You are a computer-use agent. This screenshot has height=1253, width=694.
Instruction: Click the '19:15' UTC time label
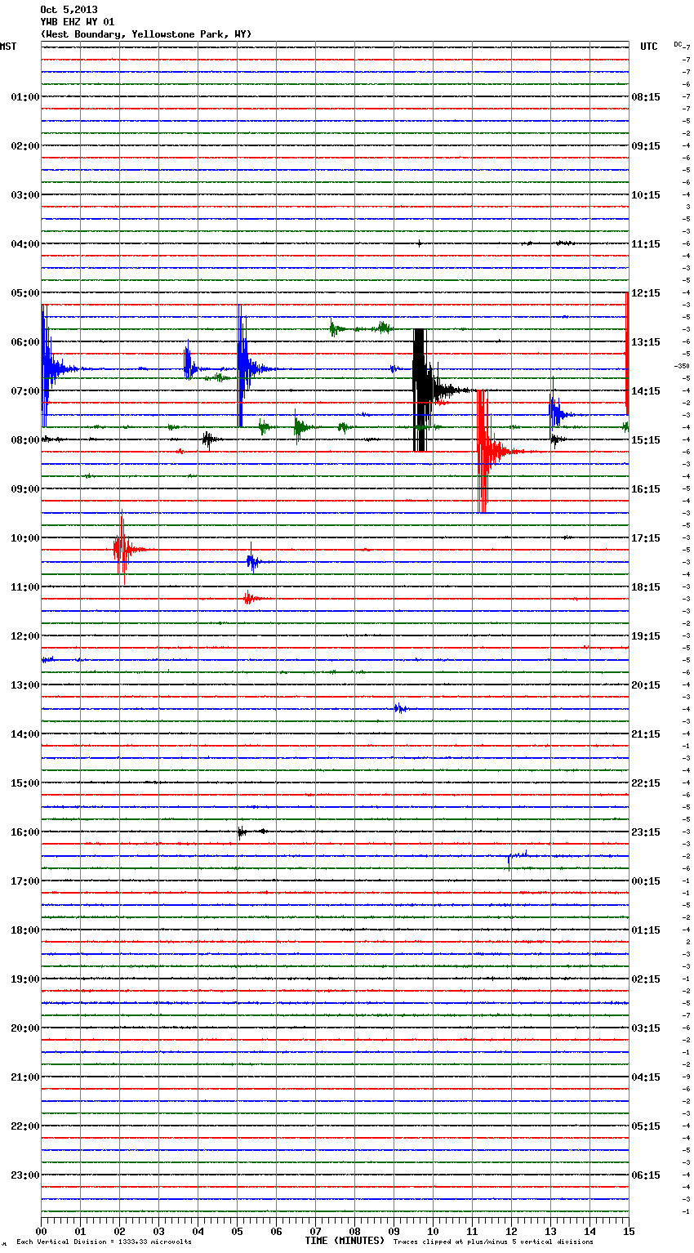point(646,636)
